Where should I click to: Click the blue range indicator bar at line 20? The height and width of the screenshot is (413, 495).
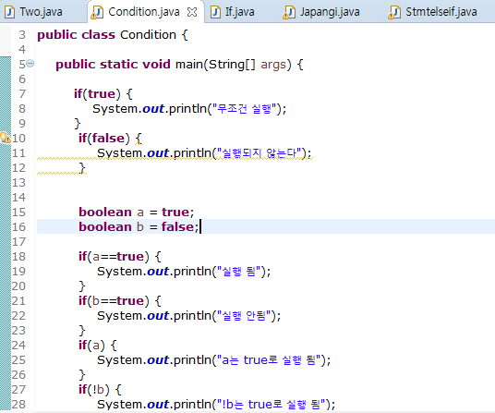(6, 286)
